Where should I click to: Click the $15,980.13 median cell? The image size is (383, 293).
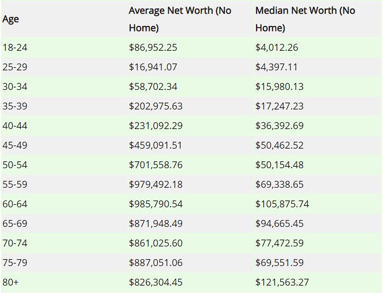pyautogui.click(x=279, y=87)
